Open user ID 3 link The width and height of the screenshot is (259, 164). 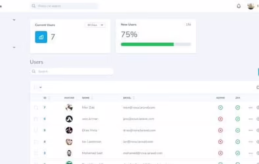(44, 153)
